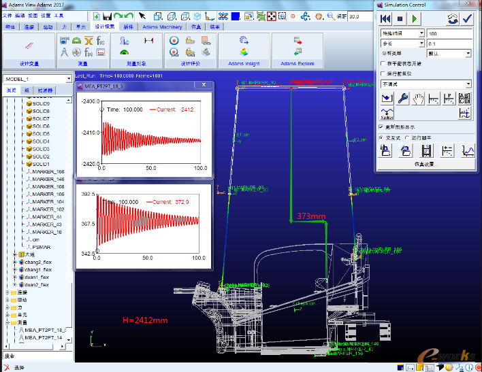Open the 文件 file menu
Screen dimensions: 482x372
point(7,16)
